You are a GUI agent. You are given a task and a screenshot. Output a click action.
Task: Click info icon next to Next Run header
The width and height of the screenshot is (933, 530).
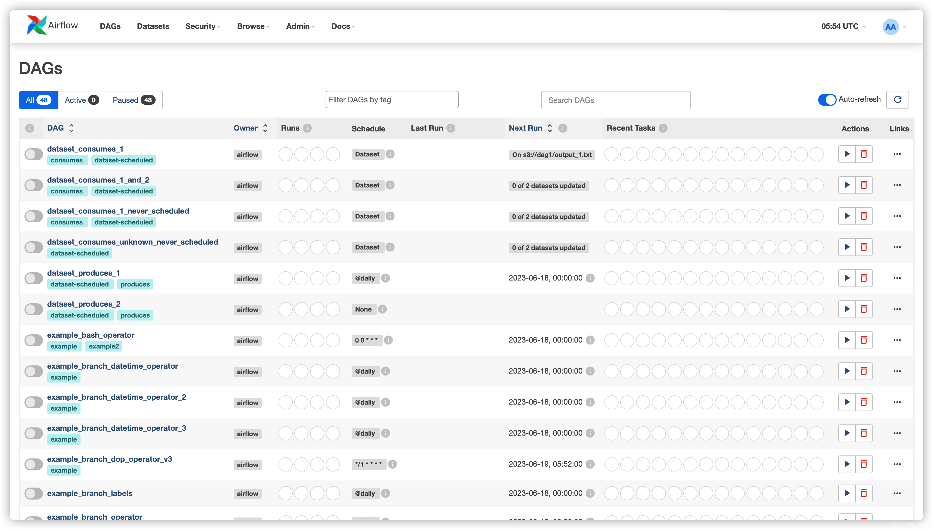pyautogui.click(x=563, y=128)
